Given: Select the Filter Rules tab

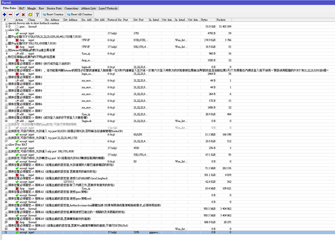Looking at the screenshot, I should tap(9, 8).
